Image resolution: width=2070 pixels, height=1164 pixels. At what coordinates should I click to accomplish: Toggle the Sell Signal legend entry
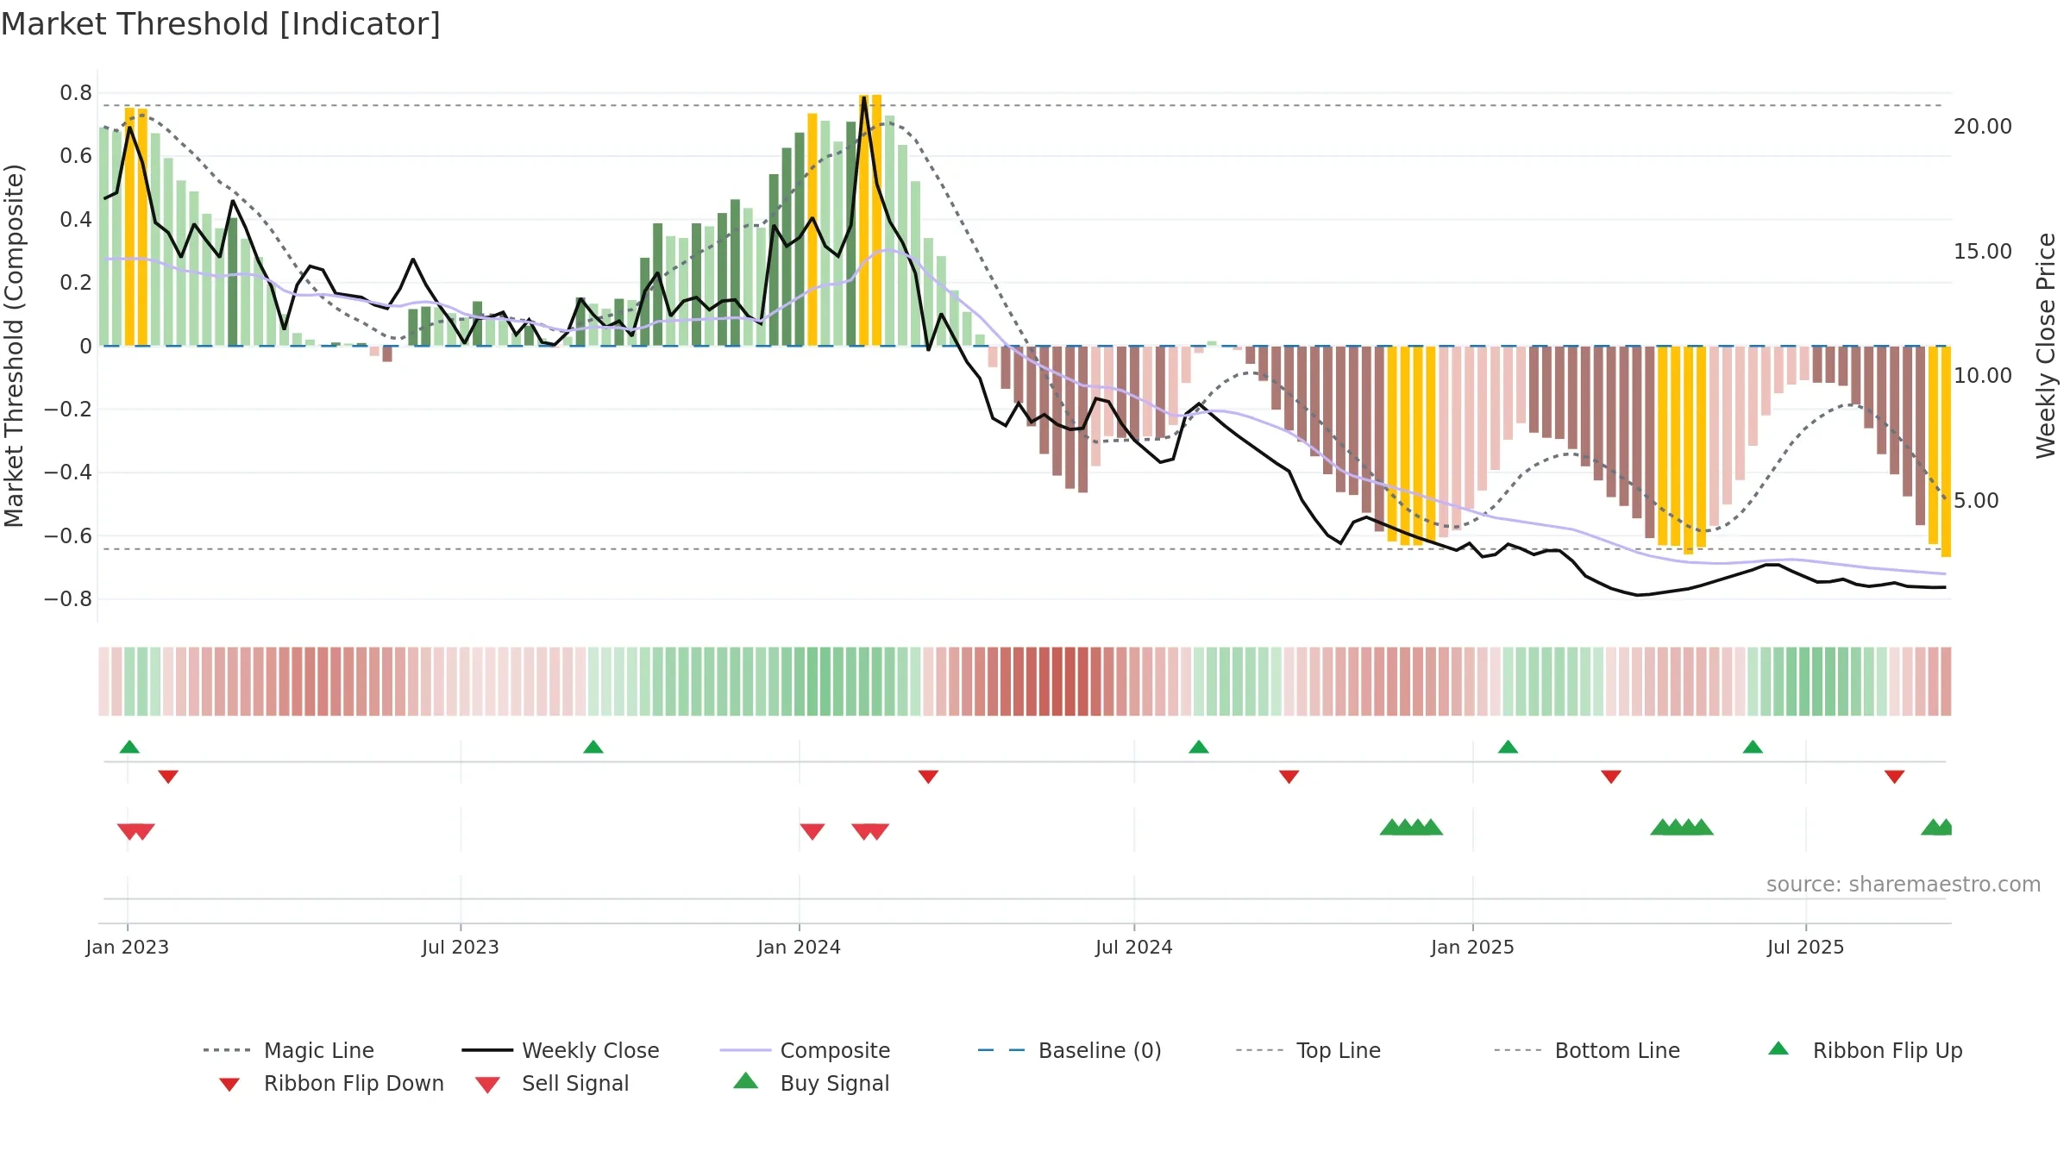coord(552,1083)
